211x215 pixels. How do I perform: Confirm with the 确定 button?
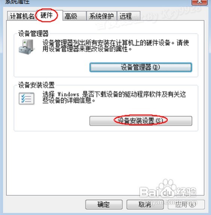pyautogui.click(x=104, y=204)
